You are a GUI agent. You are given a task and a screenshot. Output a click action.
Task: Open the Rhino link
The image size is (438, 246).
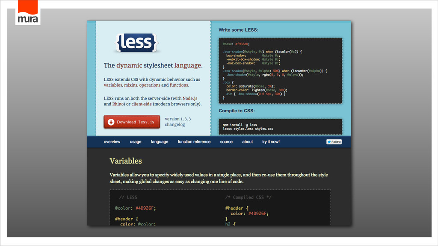tap(118, 104)
